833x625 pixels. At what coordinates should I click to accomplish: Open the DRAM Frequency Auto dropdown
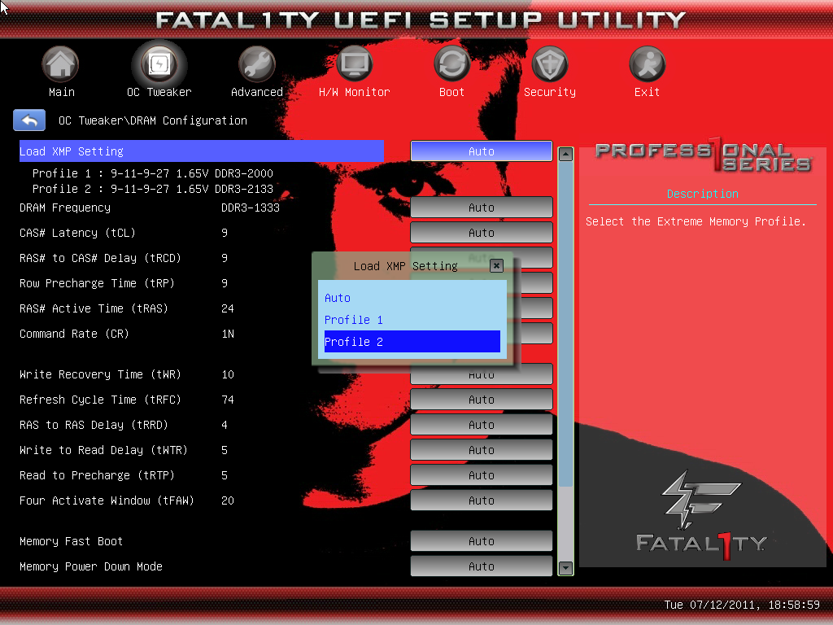pyautogui.click(x=481, y=208)
